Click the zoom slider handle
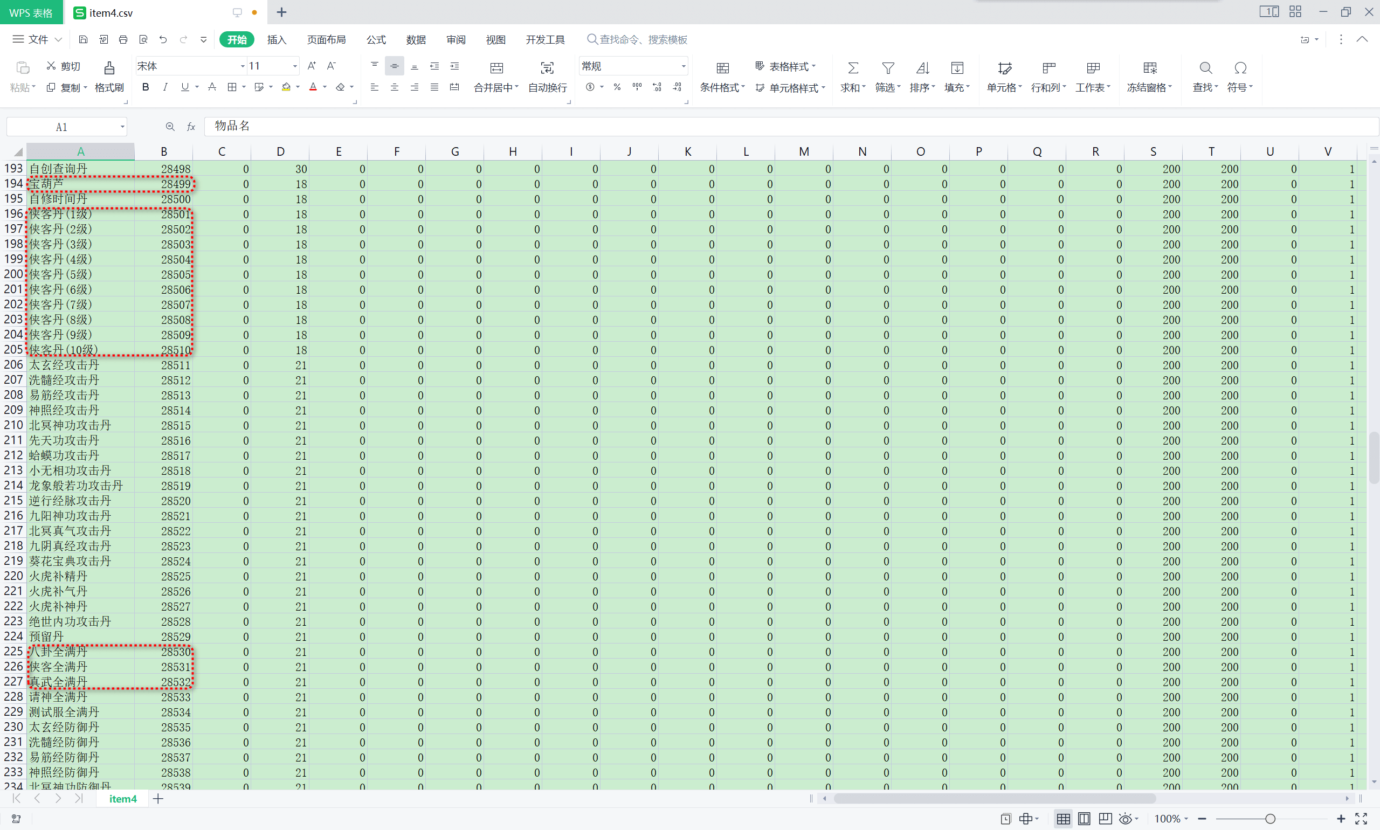 point(1270,819)
